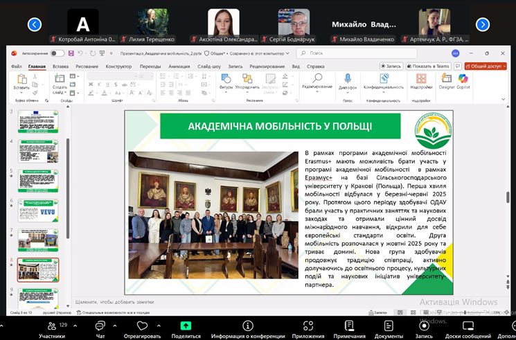This screenshot has width=516, height=340.
Task: Click the Zoom Share screen (Поделиться) icon
Action: pos(186,324)
